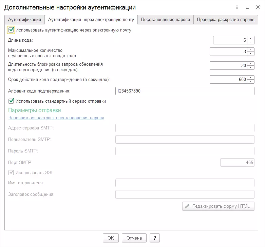The width and height of the screenshot is (265, 247).
Task: Click the Имя отправителя field
Action: [x=185, y=183]
